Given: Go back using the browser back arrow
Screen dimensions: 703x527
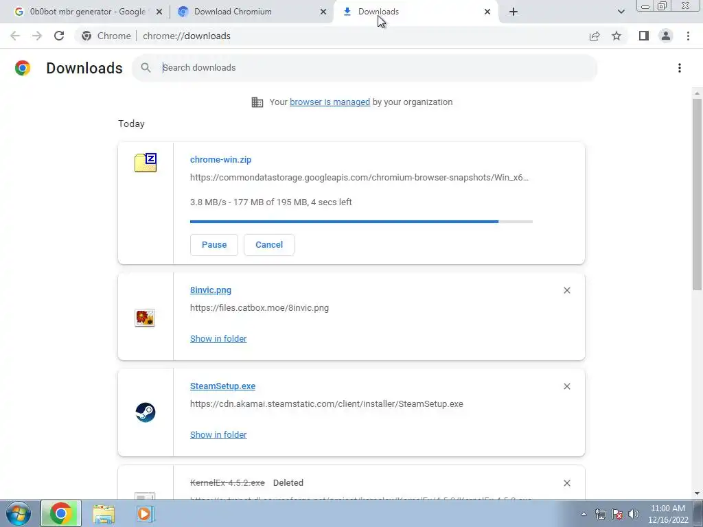Looking at the screenshot, I should (x=15, y=36).
